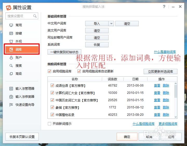The image size is (187, 146).
Task: Click 导入 for 中文用户词库
Action: (97, 23)
